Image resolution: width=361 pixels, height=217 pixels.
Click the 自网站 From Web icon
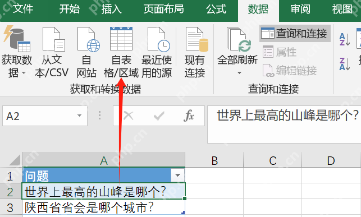pyautogui.click(x=89, y=39)
